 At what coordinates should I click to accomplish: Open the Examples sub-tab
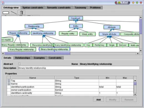(x=39, y=58)
